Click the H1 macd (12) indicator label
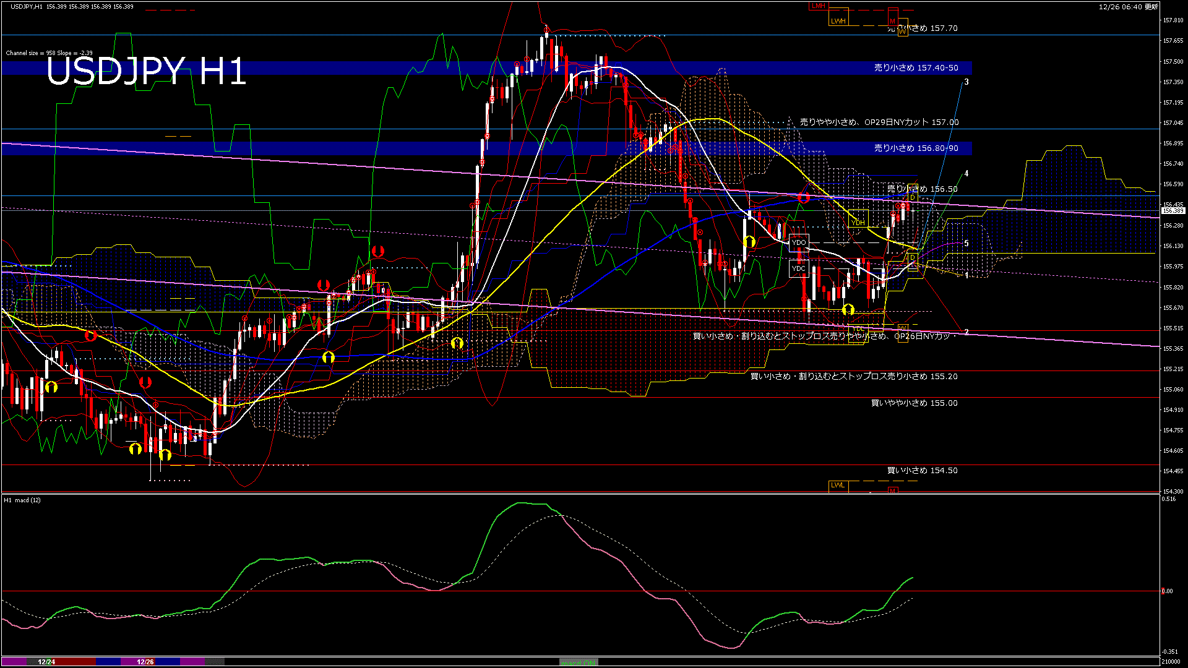The image size is (1188, 668). 22,500
